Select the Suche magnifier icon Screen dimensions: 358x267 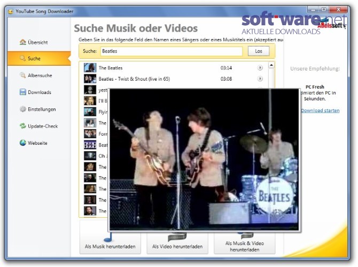point(22,58)
